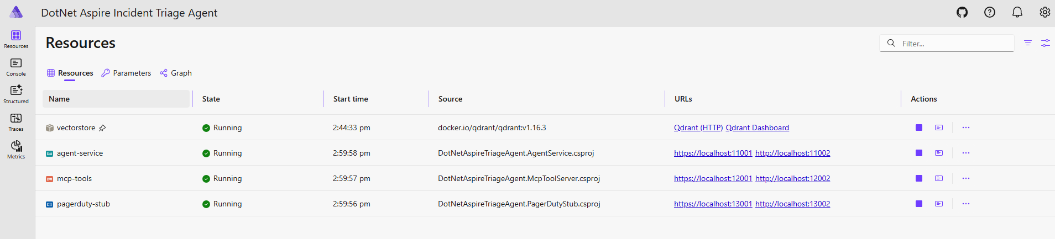Click the DotNetAspireTriageAgent.PagerDutyStub.csproj source
This screenshot has height=239, width=1055.
point(519,204)
